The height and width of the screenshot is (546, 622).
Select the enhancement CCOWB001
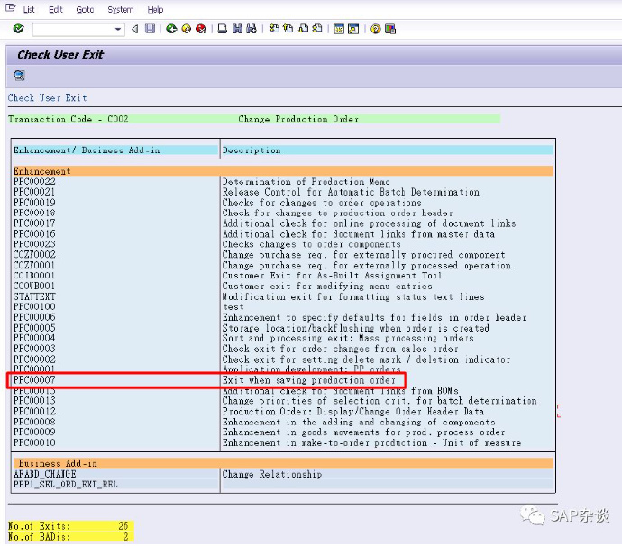pos(34,286)
